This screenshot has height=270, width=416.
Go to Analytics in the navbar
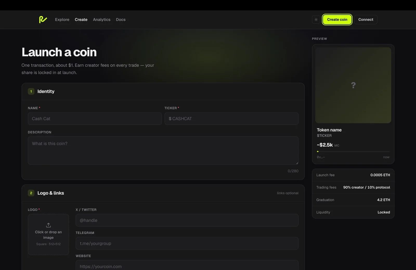102,19
